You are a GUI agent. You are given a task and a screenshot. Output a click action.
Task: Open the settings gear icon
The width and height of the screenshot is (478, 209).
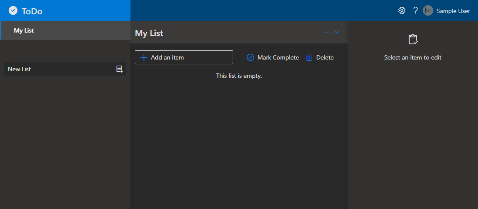pyautogui.click(x=402, y=11)
